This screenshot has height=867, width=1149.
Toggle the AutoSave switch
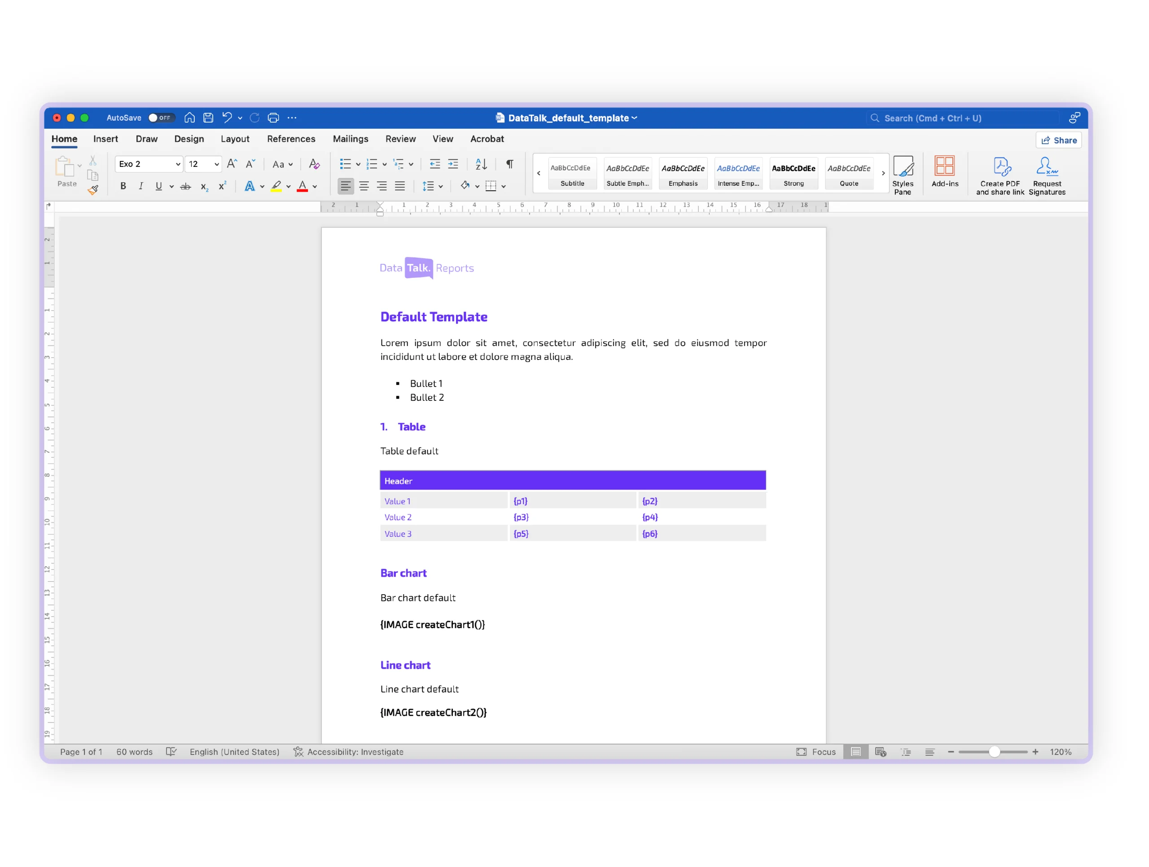coord(161,118)
